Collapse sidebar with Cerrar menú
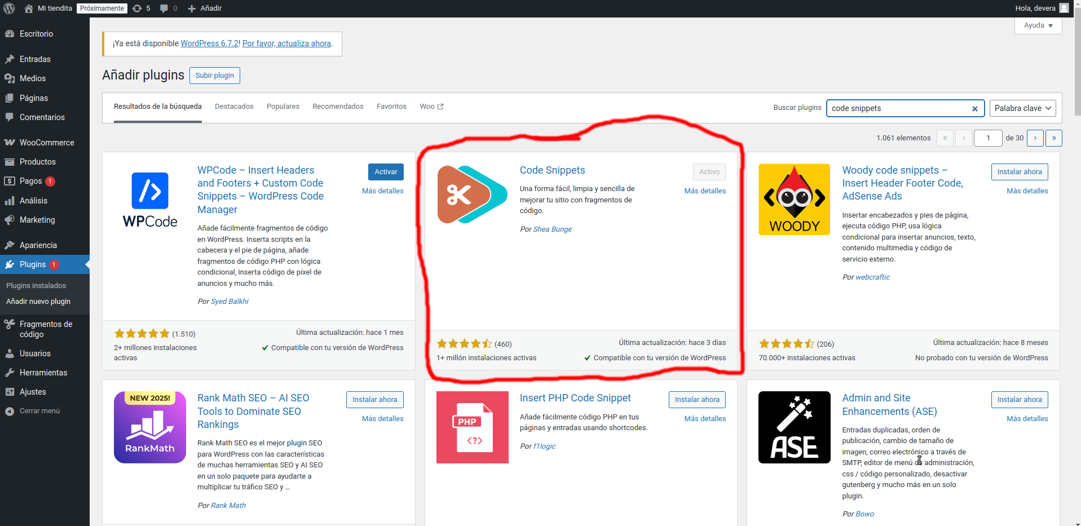 click(39, 411)
